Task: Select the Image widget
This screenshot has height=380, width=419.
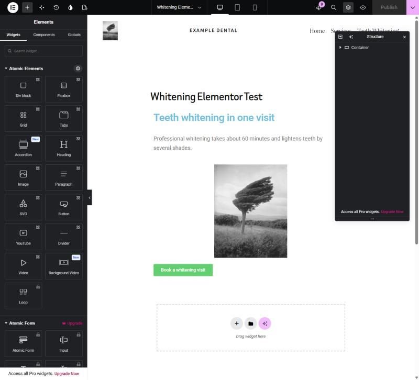Action: [x=23, y=177]
